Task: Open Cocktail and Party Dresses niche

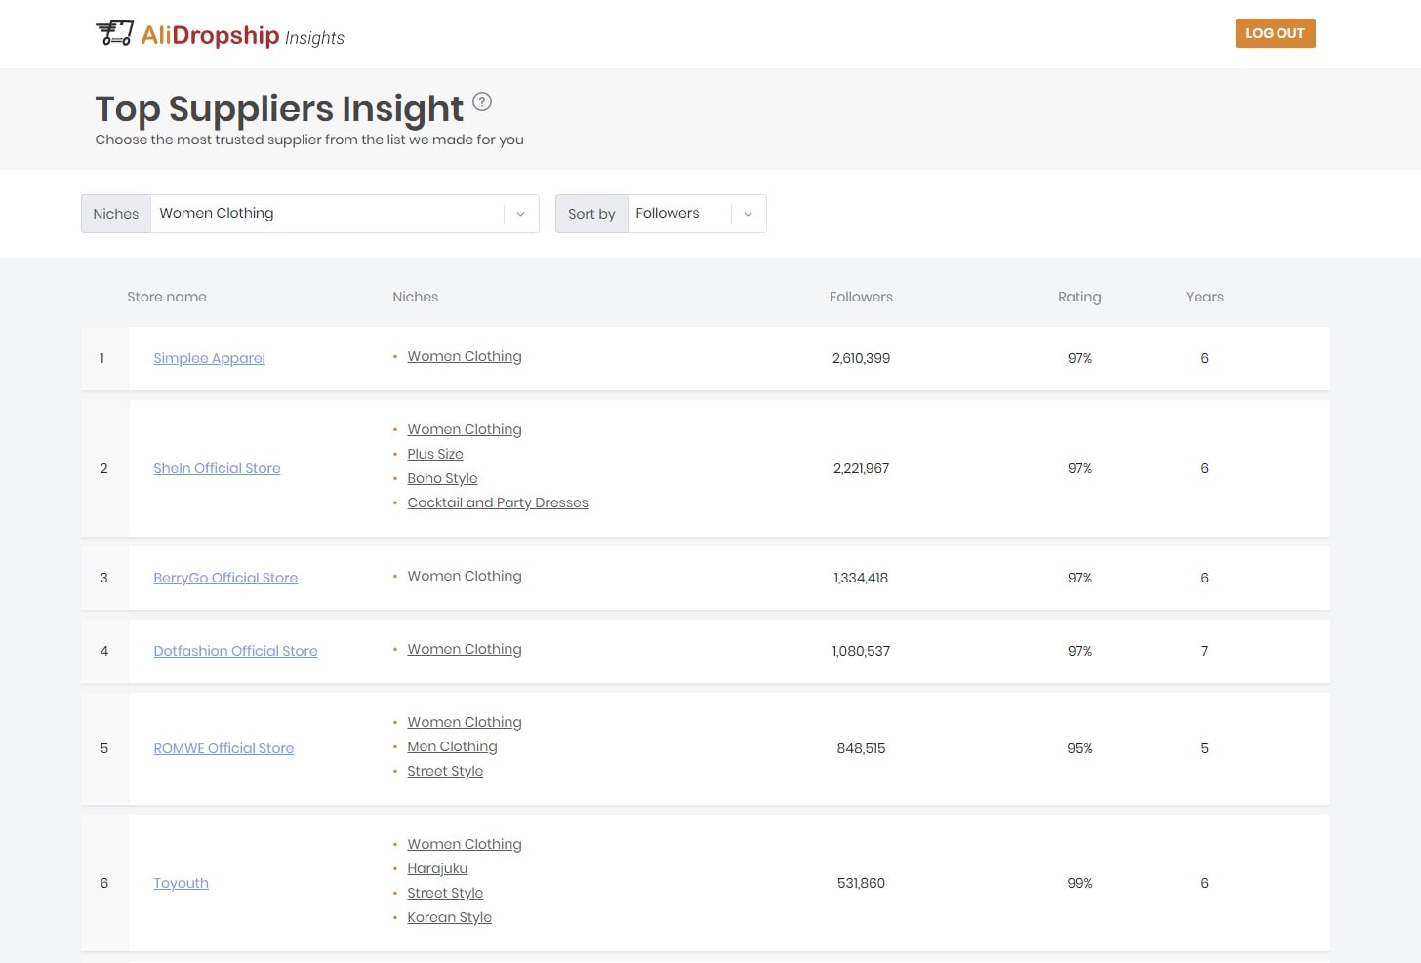Action: pyautogui.click(x=498, y=502)
